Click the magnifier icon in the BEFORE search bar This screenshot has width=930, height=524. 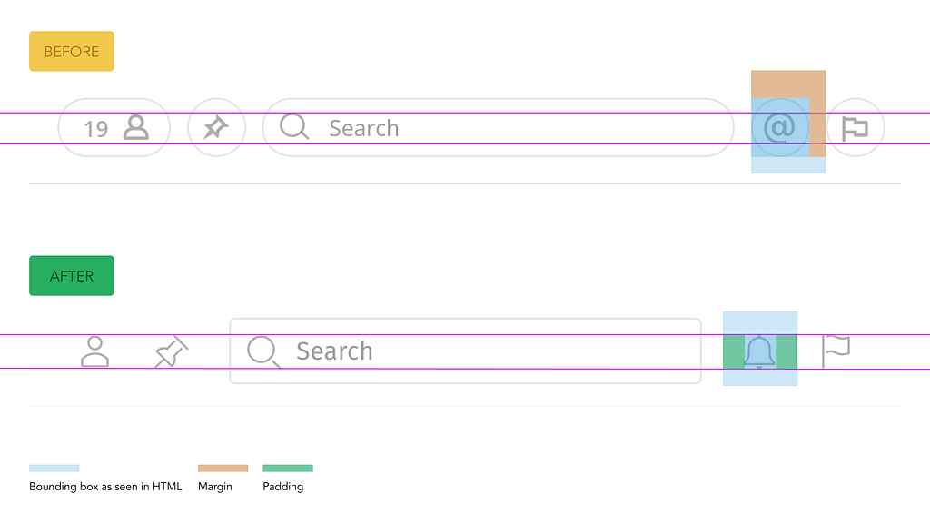click(294, 127)
